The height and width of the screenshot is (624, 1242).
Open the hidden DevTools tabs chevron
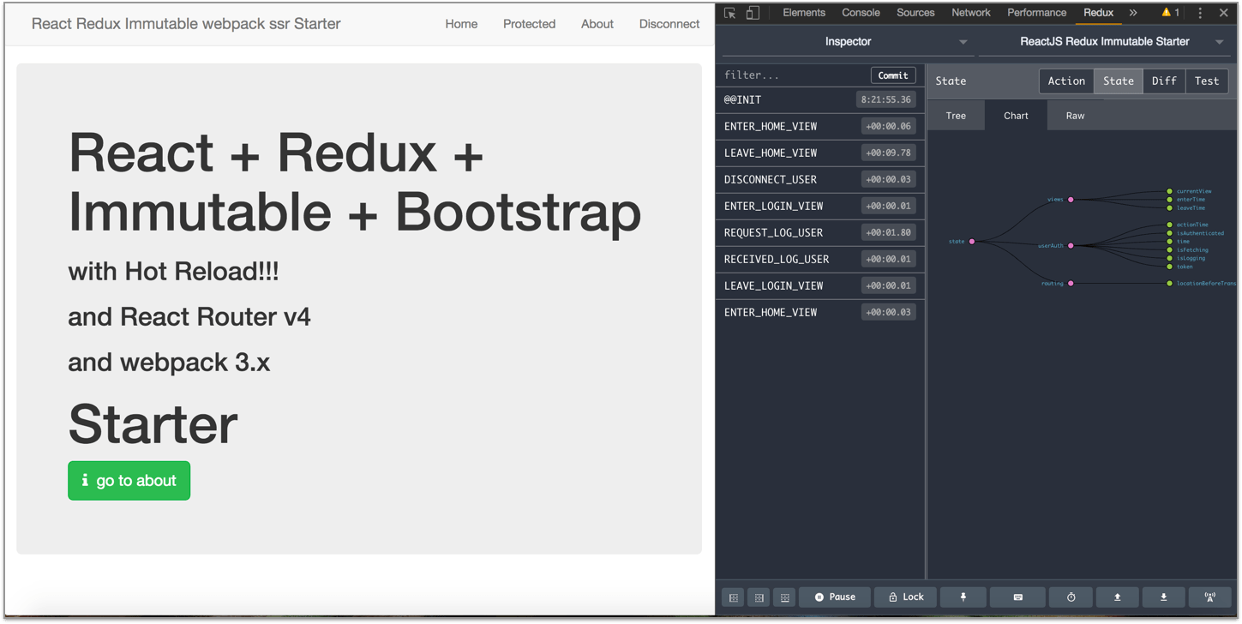coord(1133,12)
